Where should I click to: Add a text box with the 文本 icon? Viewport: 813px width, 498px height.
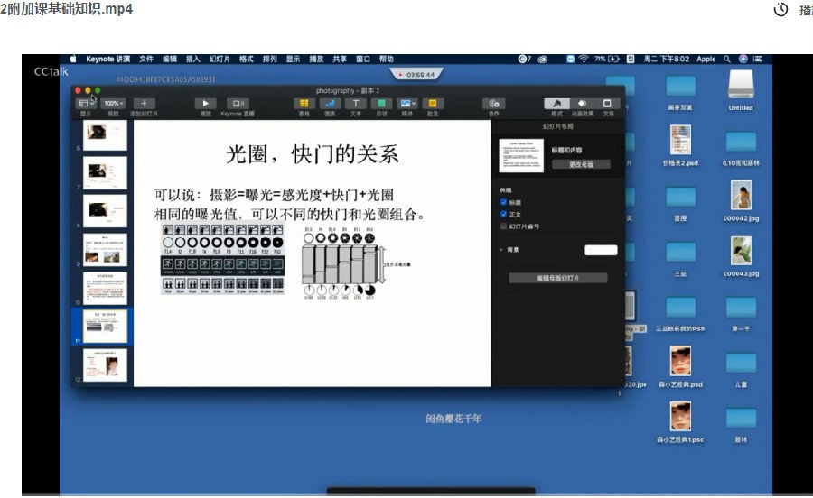[x=356, y=104]
